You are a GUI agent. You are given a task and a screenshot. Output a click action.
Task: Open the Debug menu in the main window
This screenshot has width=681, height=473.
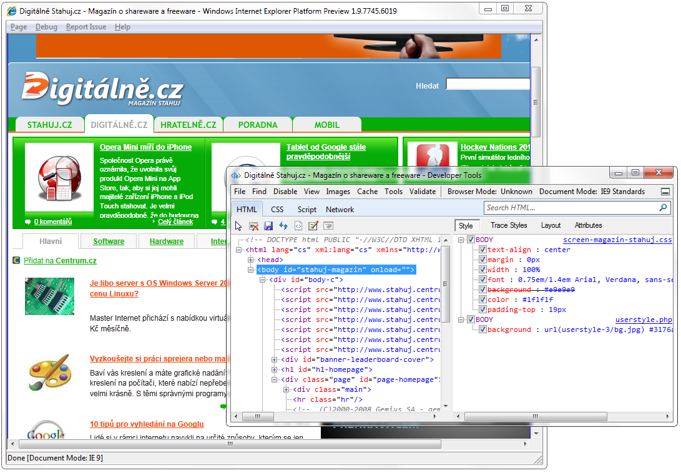[46, 27]
